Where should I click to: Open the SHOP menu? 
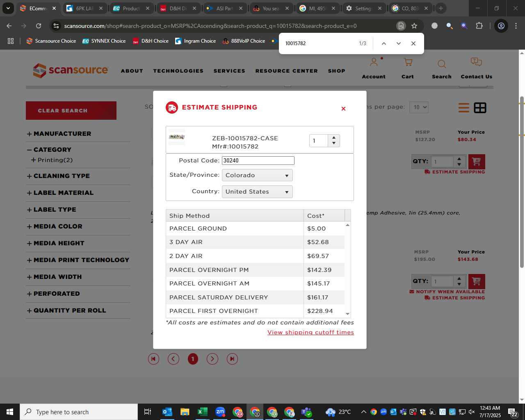[x=337, y=71]
